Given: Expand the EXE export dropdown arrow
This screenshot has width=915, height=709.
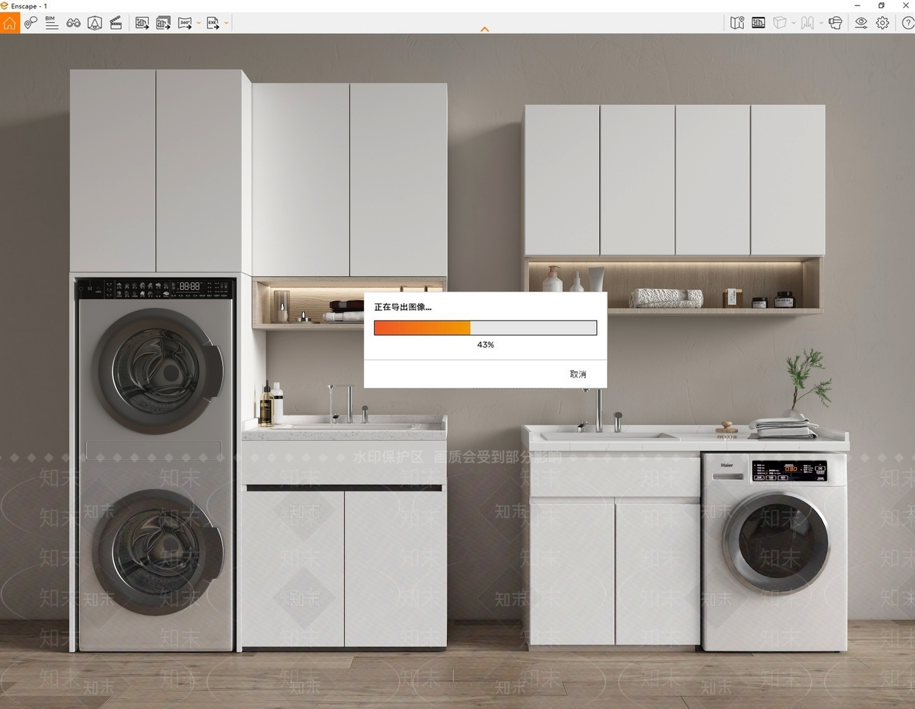Looking at the screenshot, I should tap(226, 23).
